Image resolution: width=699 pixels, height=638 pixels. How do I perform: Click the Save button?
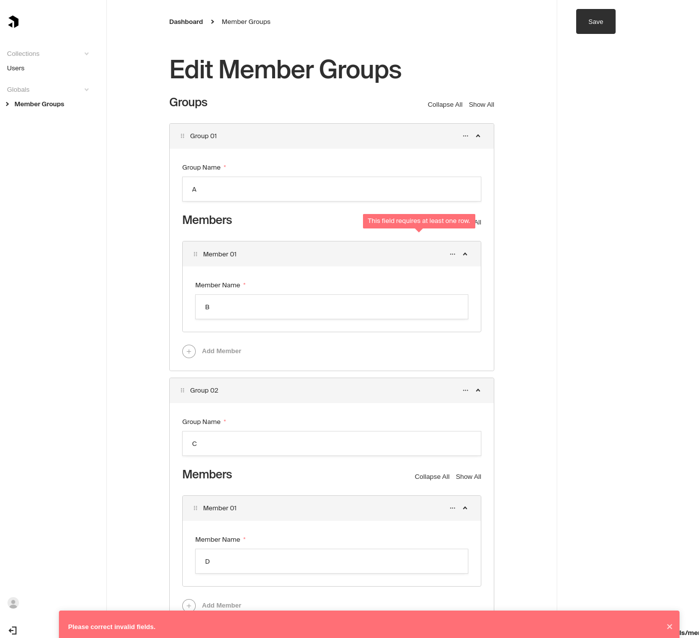click(595, 21)
